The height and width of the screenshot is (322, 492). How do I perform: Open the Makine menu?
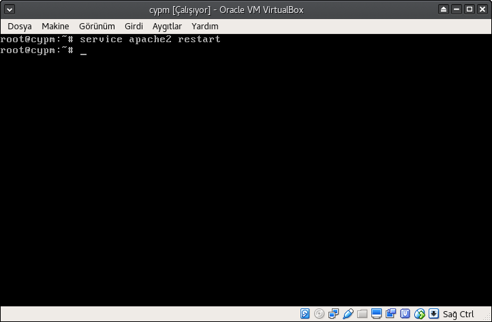pos(55,26)
